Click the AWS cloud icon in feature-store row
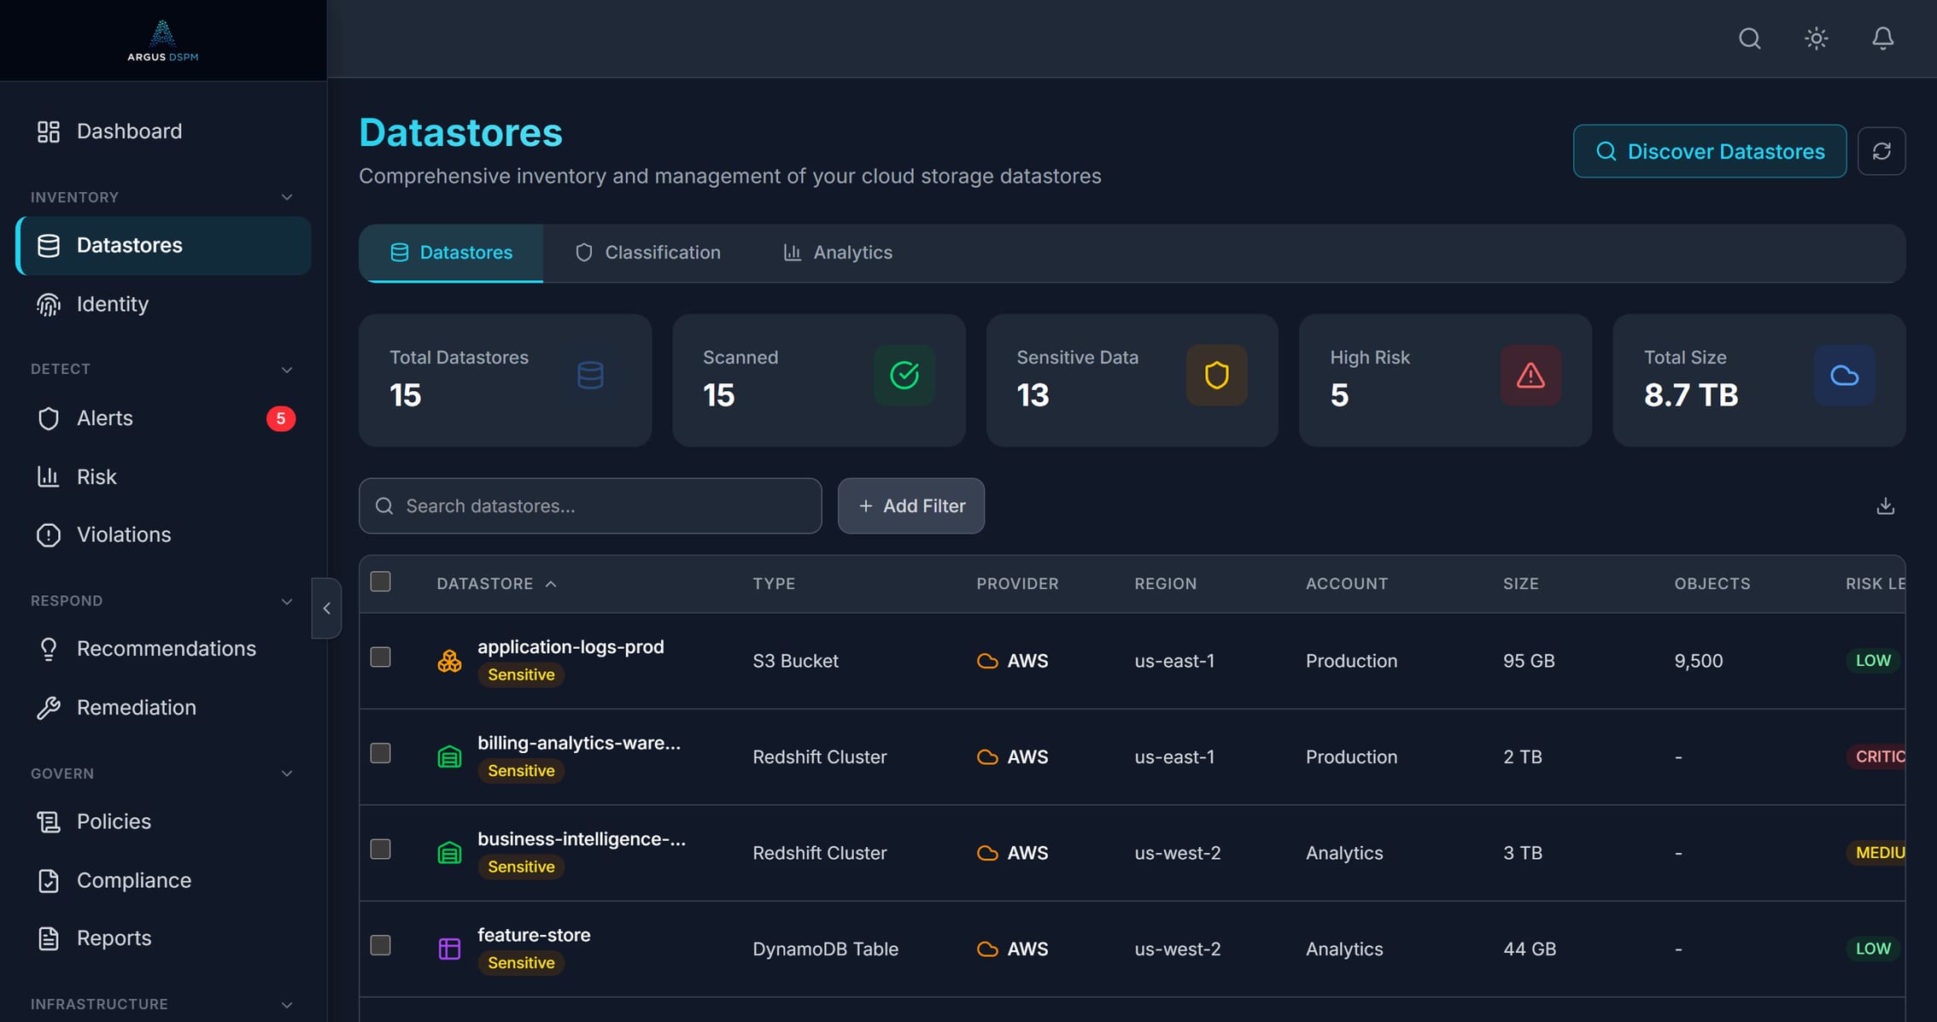This screenshot has height=1022, width=1937. coord(987,949)
